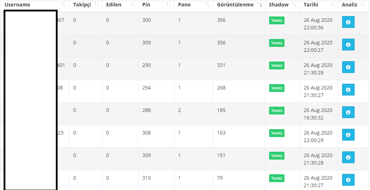Click the Temiz badge in first row
The image size is (370, 190).
[277, 20]
